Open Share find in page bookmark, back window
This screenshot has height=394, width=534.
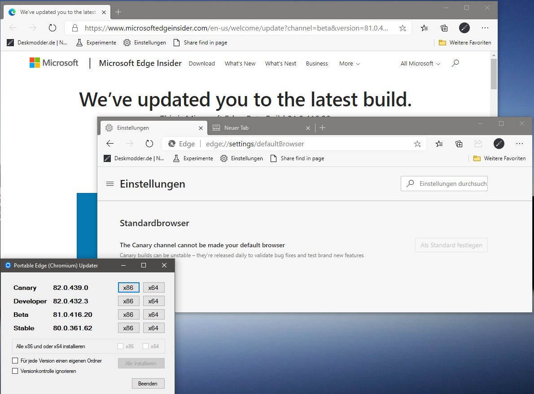[200, 43]
